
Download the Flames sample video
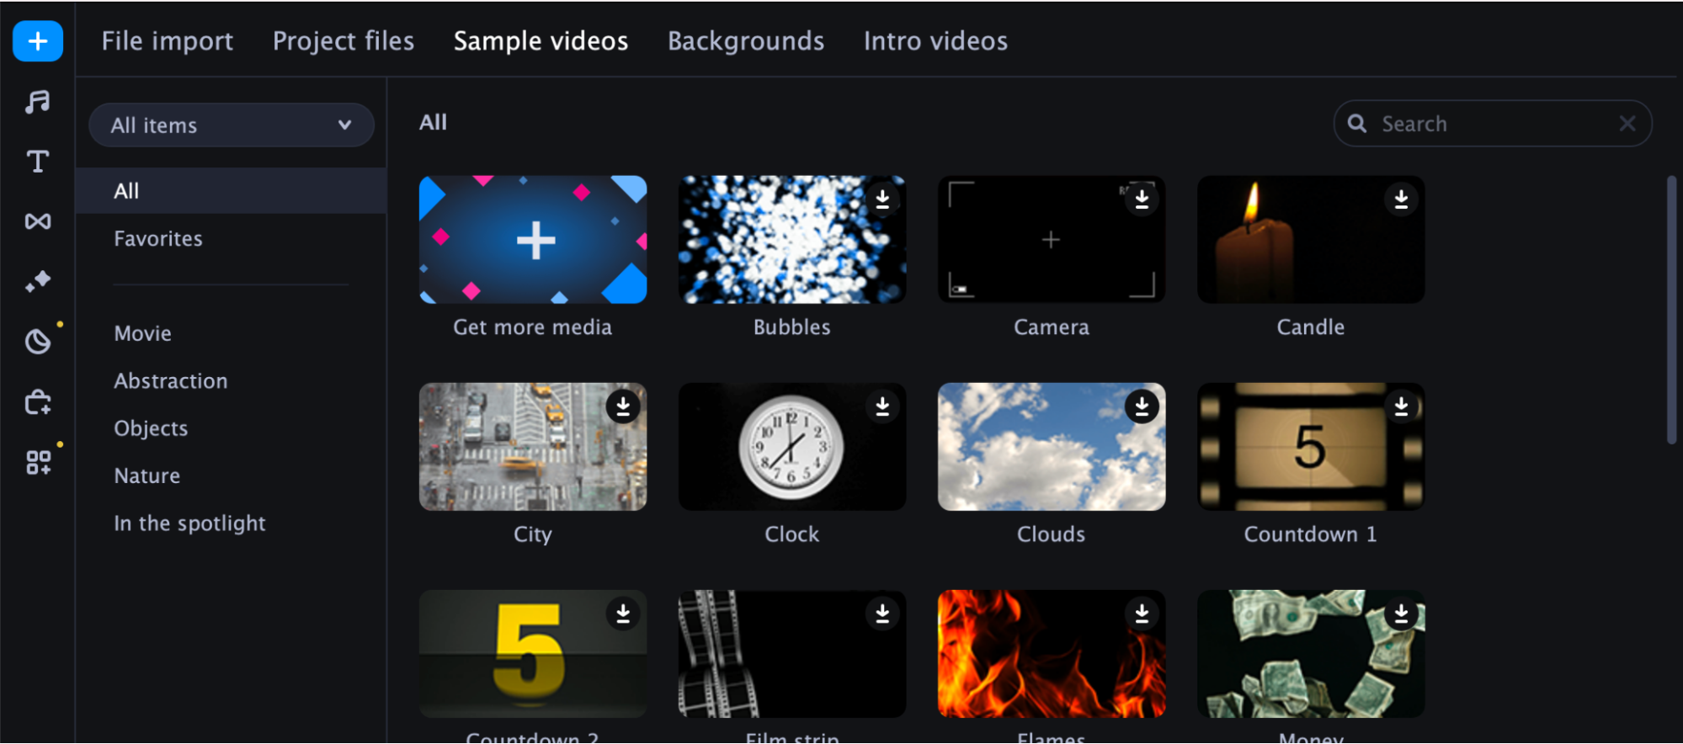pyautogui.click(x=1142, y=614)
